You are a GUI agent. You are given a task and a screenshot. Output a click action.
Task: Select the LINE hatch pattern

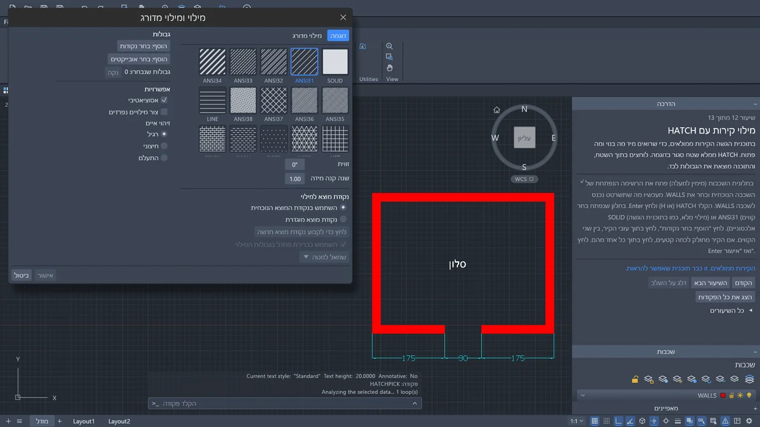212,100
